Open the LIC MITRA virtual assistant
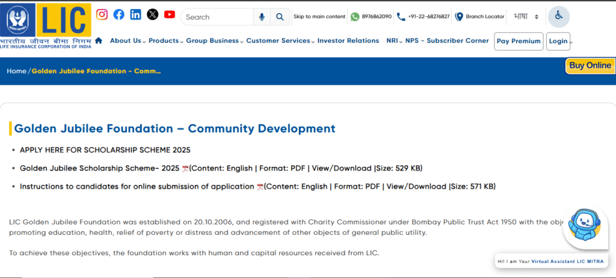 pyautogui.click(x=587, y=228)
